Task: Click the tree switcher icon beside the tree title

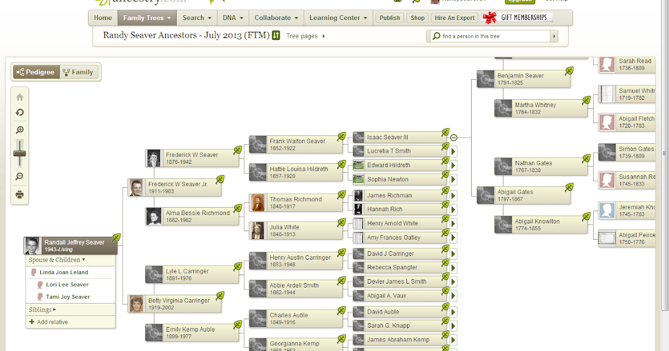Action: (275, 35)
